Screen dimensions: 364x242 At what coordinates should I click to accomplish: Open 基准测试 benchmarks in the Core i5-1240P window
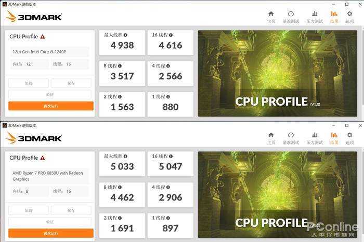pyautogui.click(x=291, y=17)
